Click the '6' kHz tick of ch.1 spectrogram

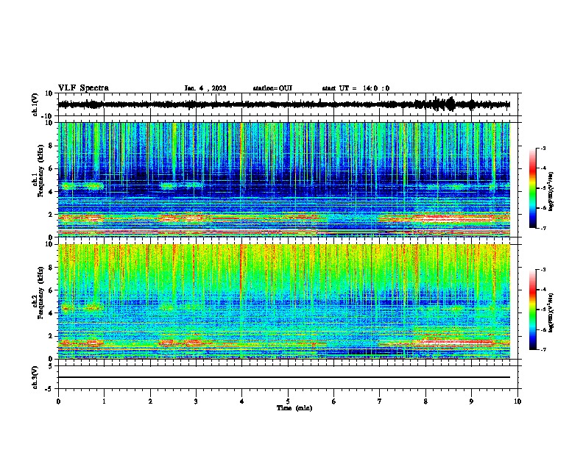point(51,168)
